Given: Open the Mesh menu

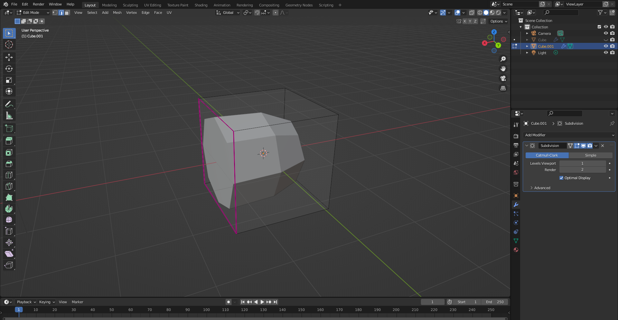Looking at the screenshot, I should click(117, 13).
